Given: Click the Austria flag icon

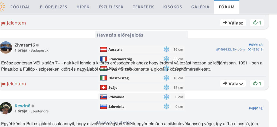Looking at the screenshot, I should click(103, 49).
